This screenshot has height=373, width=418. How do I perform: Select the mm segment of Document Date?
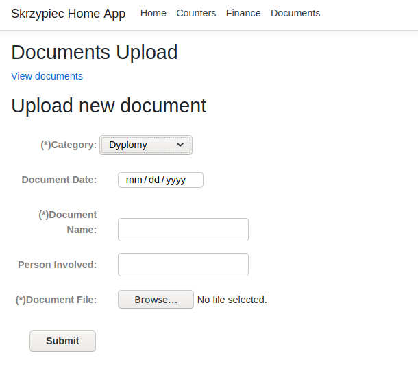coord(134,180)
